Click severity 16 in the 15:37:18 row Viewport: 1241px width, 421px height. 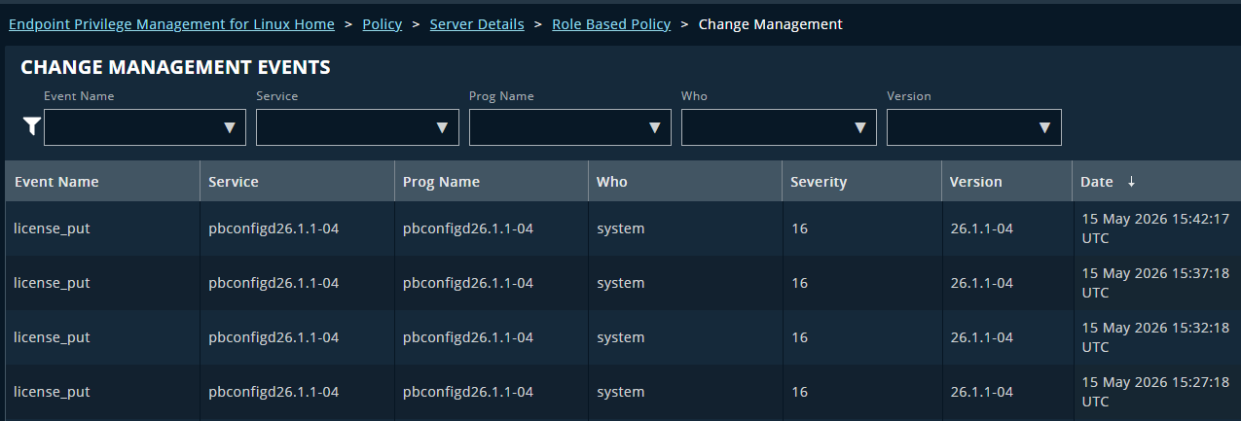799,283
